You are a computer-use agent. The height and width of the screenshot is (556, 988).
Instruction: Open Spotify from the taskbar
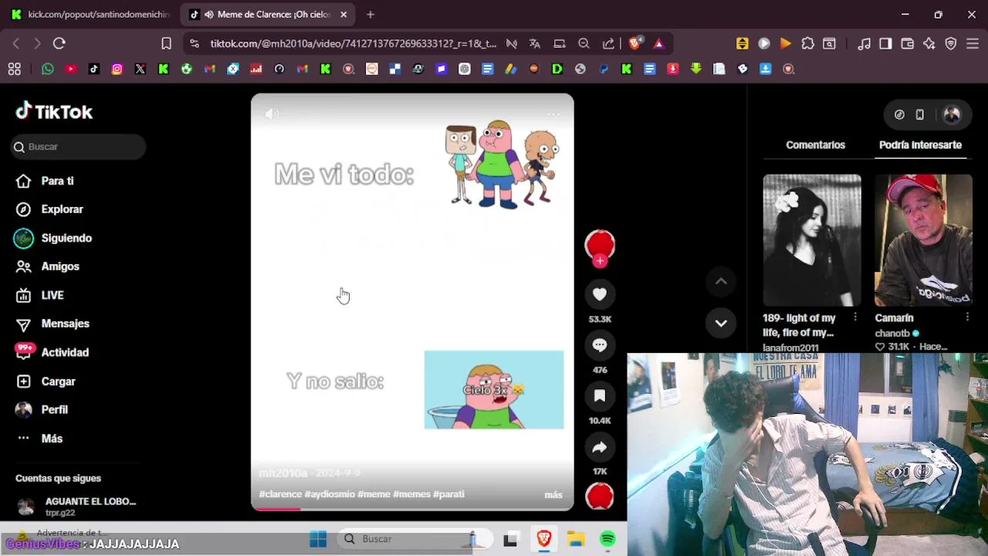[608, 539]
